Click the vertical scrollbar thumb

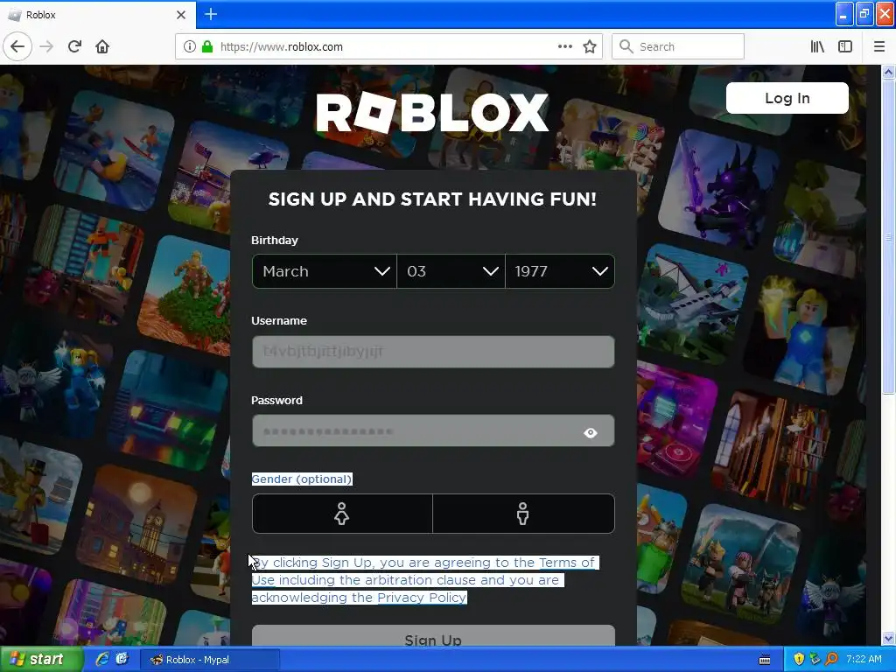pyautogui.click(x=888, y=236)
